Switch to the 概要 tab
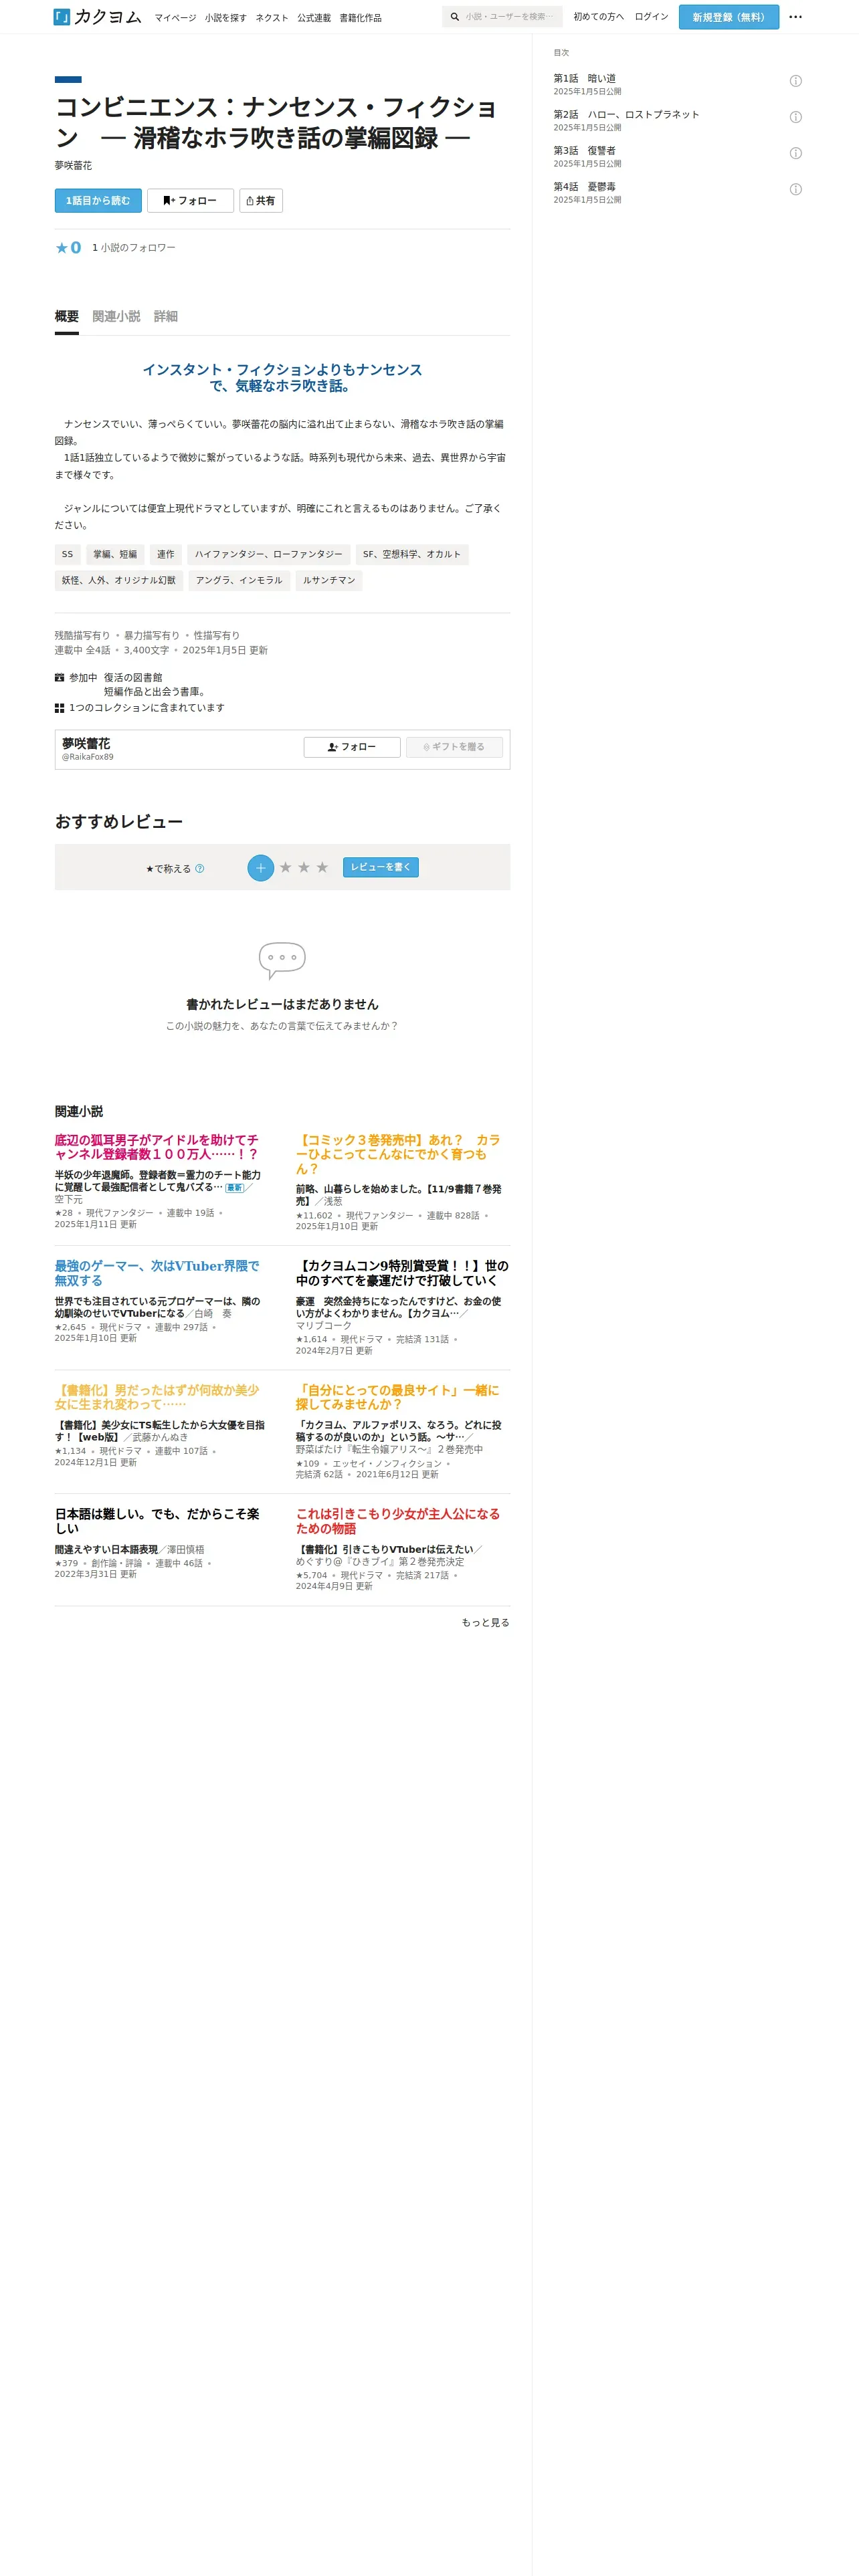This screenshot has width=859, height=2576. 66,317
